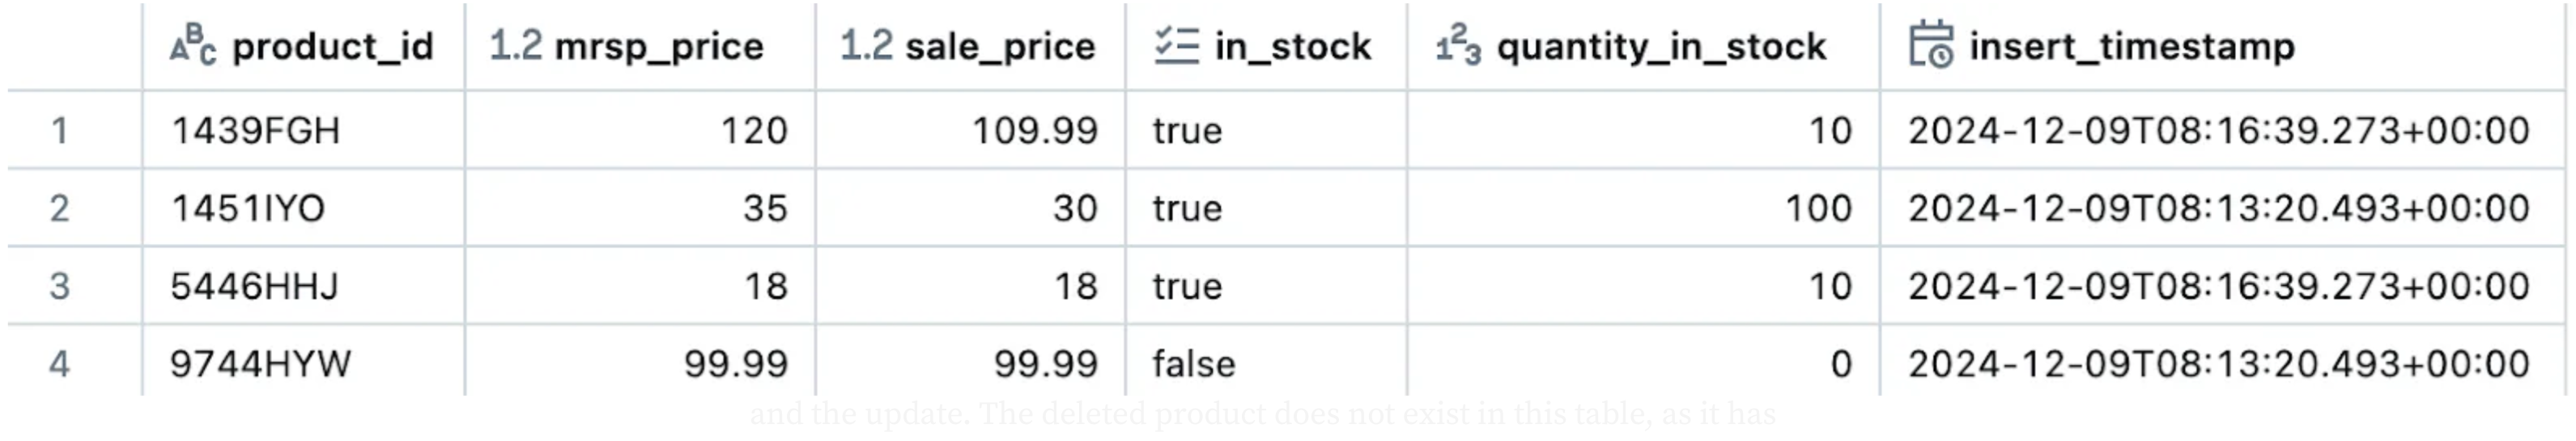Viewport: 2576px width, 441px height.
Task: Select row number 4
Action: (60, 363)
